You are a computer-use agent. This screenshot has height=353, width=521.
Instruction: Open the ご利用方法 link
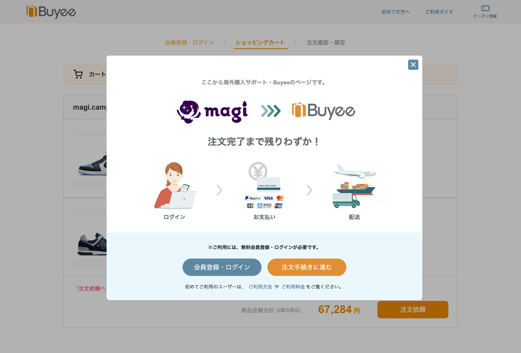(x=260, y=287)
